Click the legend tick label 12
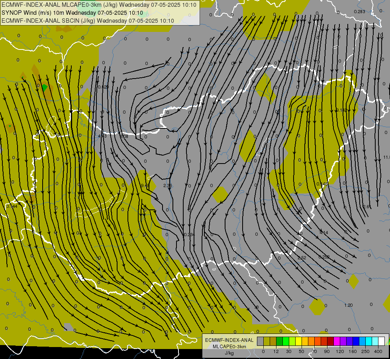Viewport: 390px width, 359px height. pos(276,351)
